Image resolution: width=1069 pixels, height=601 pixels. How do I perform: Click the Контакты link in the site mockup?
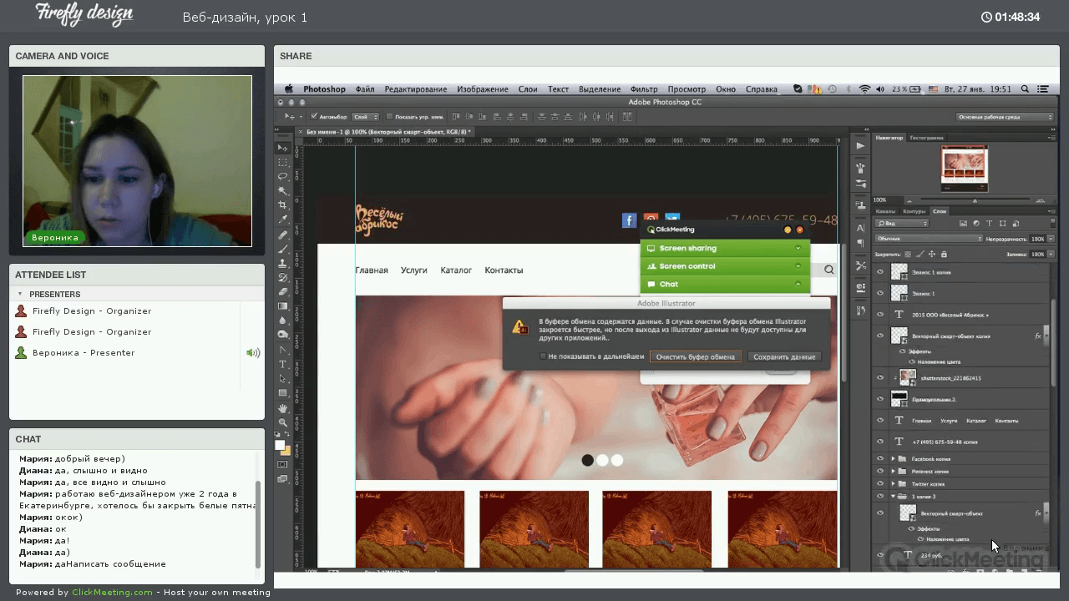pos(504,270)
